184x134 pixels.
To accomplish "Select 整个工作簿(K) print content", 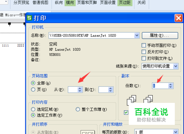I will 78,109.
